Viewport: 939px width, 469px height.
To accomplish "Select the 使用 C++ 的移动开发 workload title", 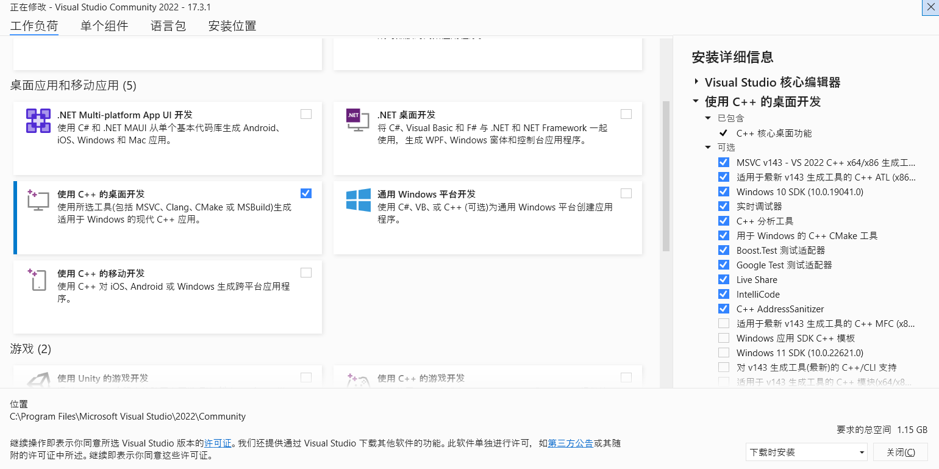I will click(101, 273).
